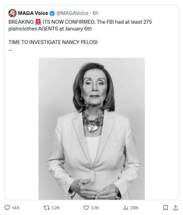Open the @MAGAVoice handle link
Image resolution: width=183 pixels, height=215 pixels.
tap(73, 13)
